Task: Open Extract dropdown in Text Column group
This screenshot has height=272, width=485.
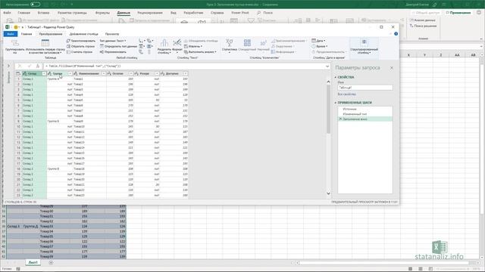Action: click(193, 46)
